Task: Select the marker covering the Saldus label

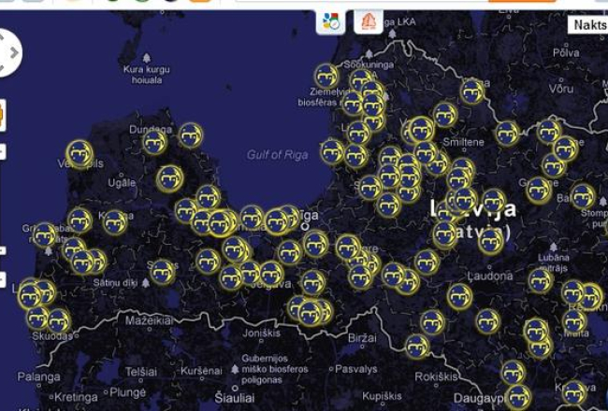Action: (163, 273)
